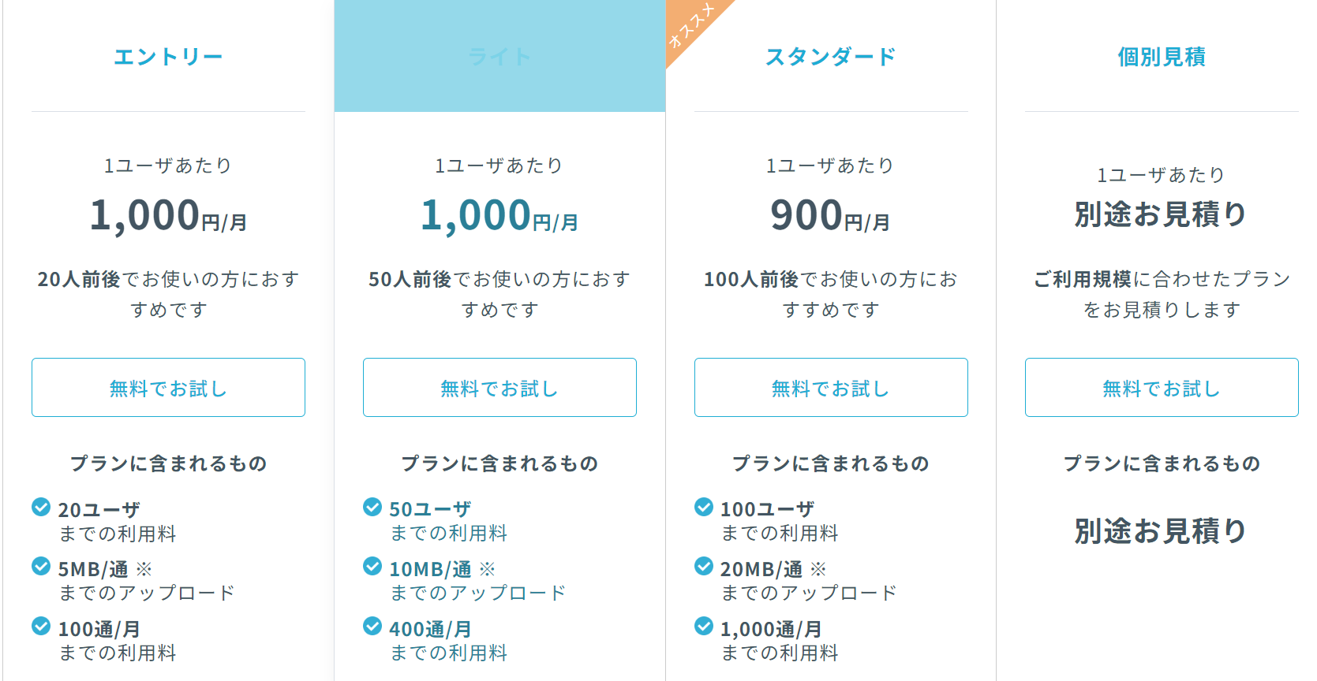
Task: Click the checkmark icon beside 20ユーザ
Action: [41, 507]
